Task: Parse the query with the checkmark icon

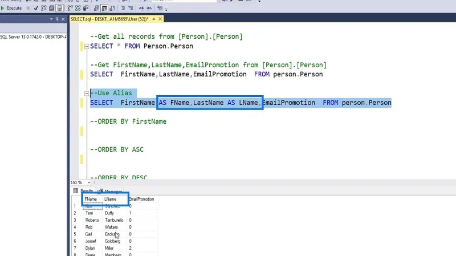Action: click(36, 8)
